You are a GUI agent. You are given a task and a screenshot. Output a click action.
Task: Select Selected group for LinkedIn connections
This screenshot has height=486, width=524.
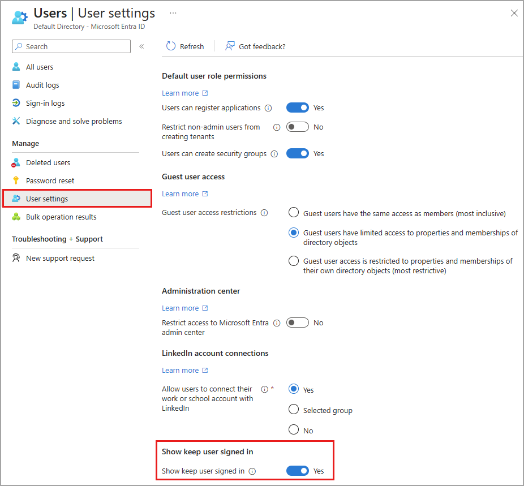click(x=294, y=409)
